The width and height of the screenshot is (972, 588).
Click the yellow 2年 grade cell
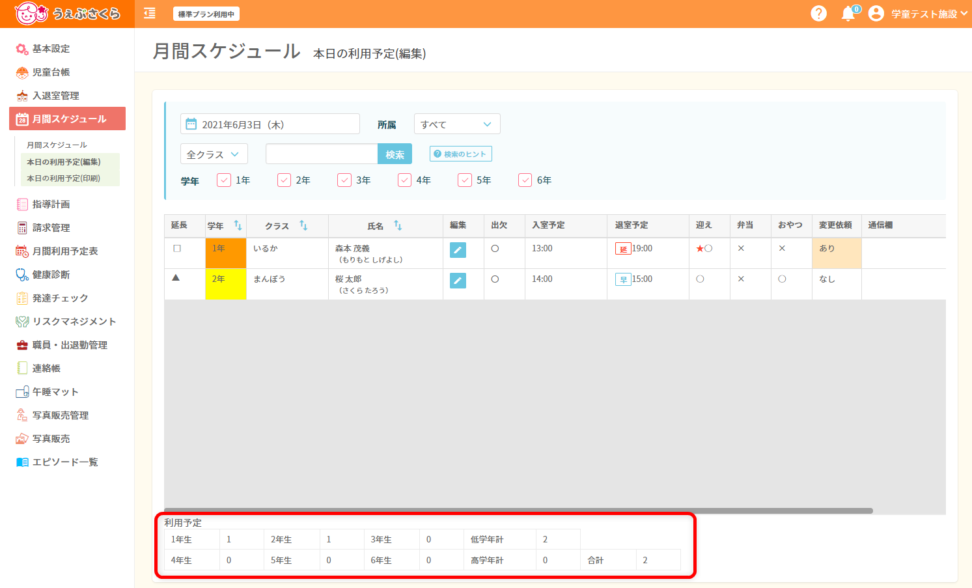[x=226, y=284]
